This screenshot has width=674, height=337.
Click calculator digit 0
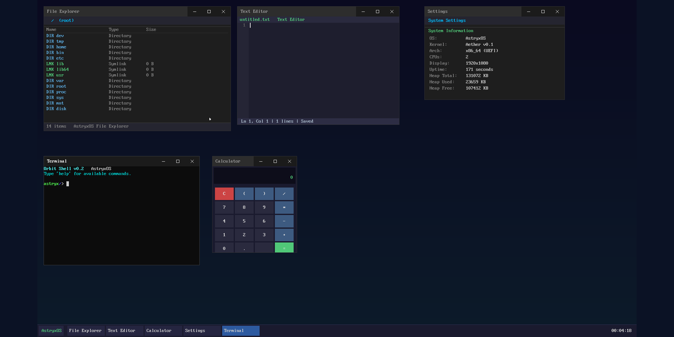click(x=224, y=247)
